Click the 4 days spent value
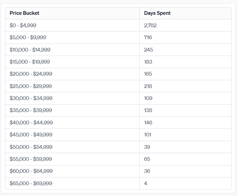Viewport: 238px width, 196px height. 146,183
